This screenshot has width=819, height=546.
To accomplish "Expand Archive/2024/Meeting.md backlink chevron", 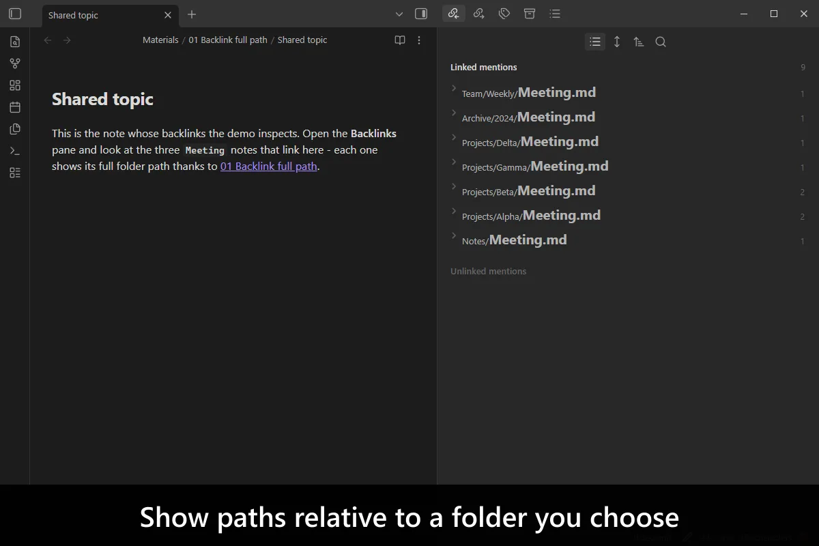I will click(x=454, y=113).
